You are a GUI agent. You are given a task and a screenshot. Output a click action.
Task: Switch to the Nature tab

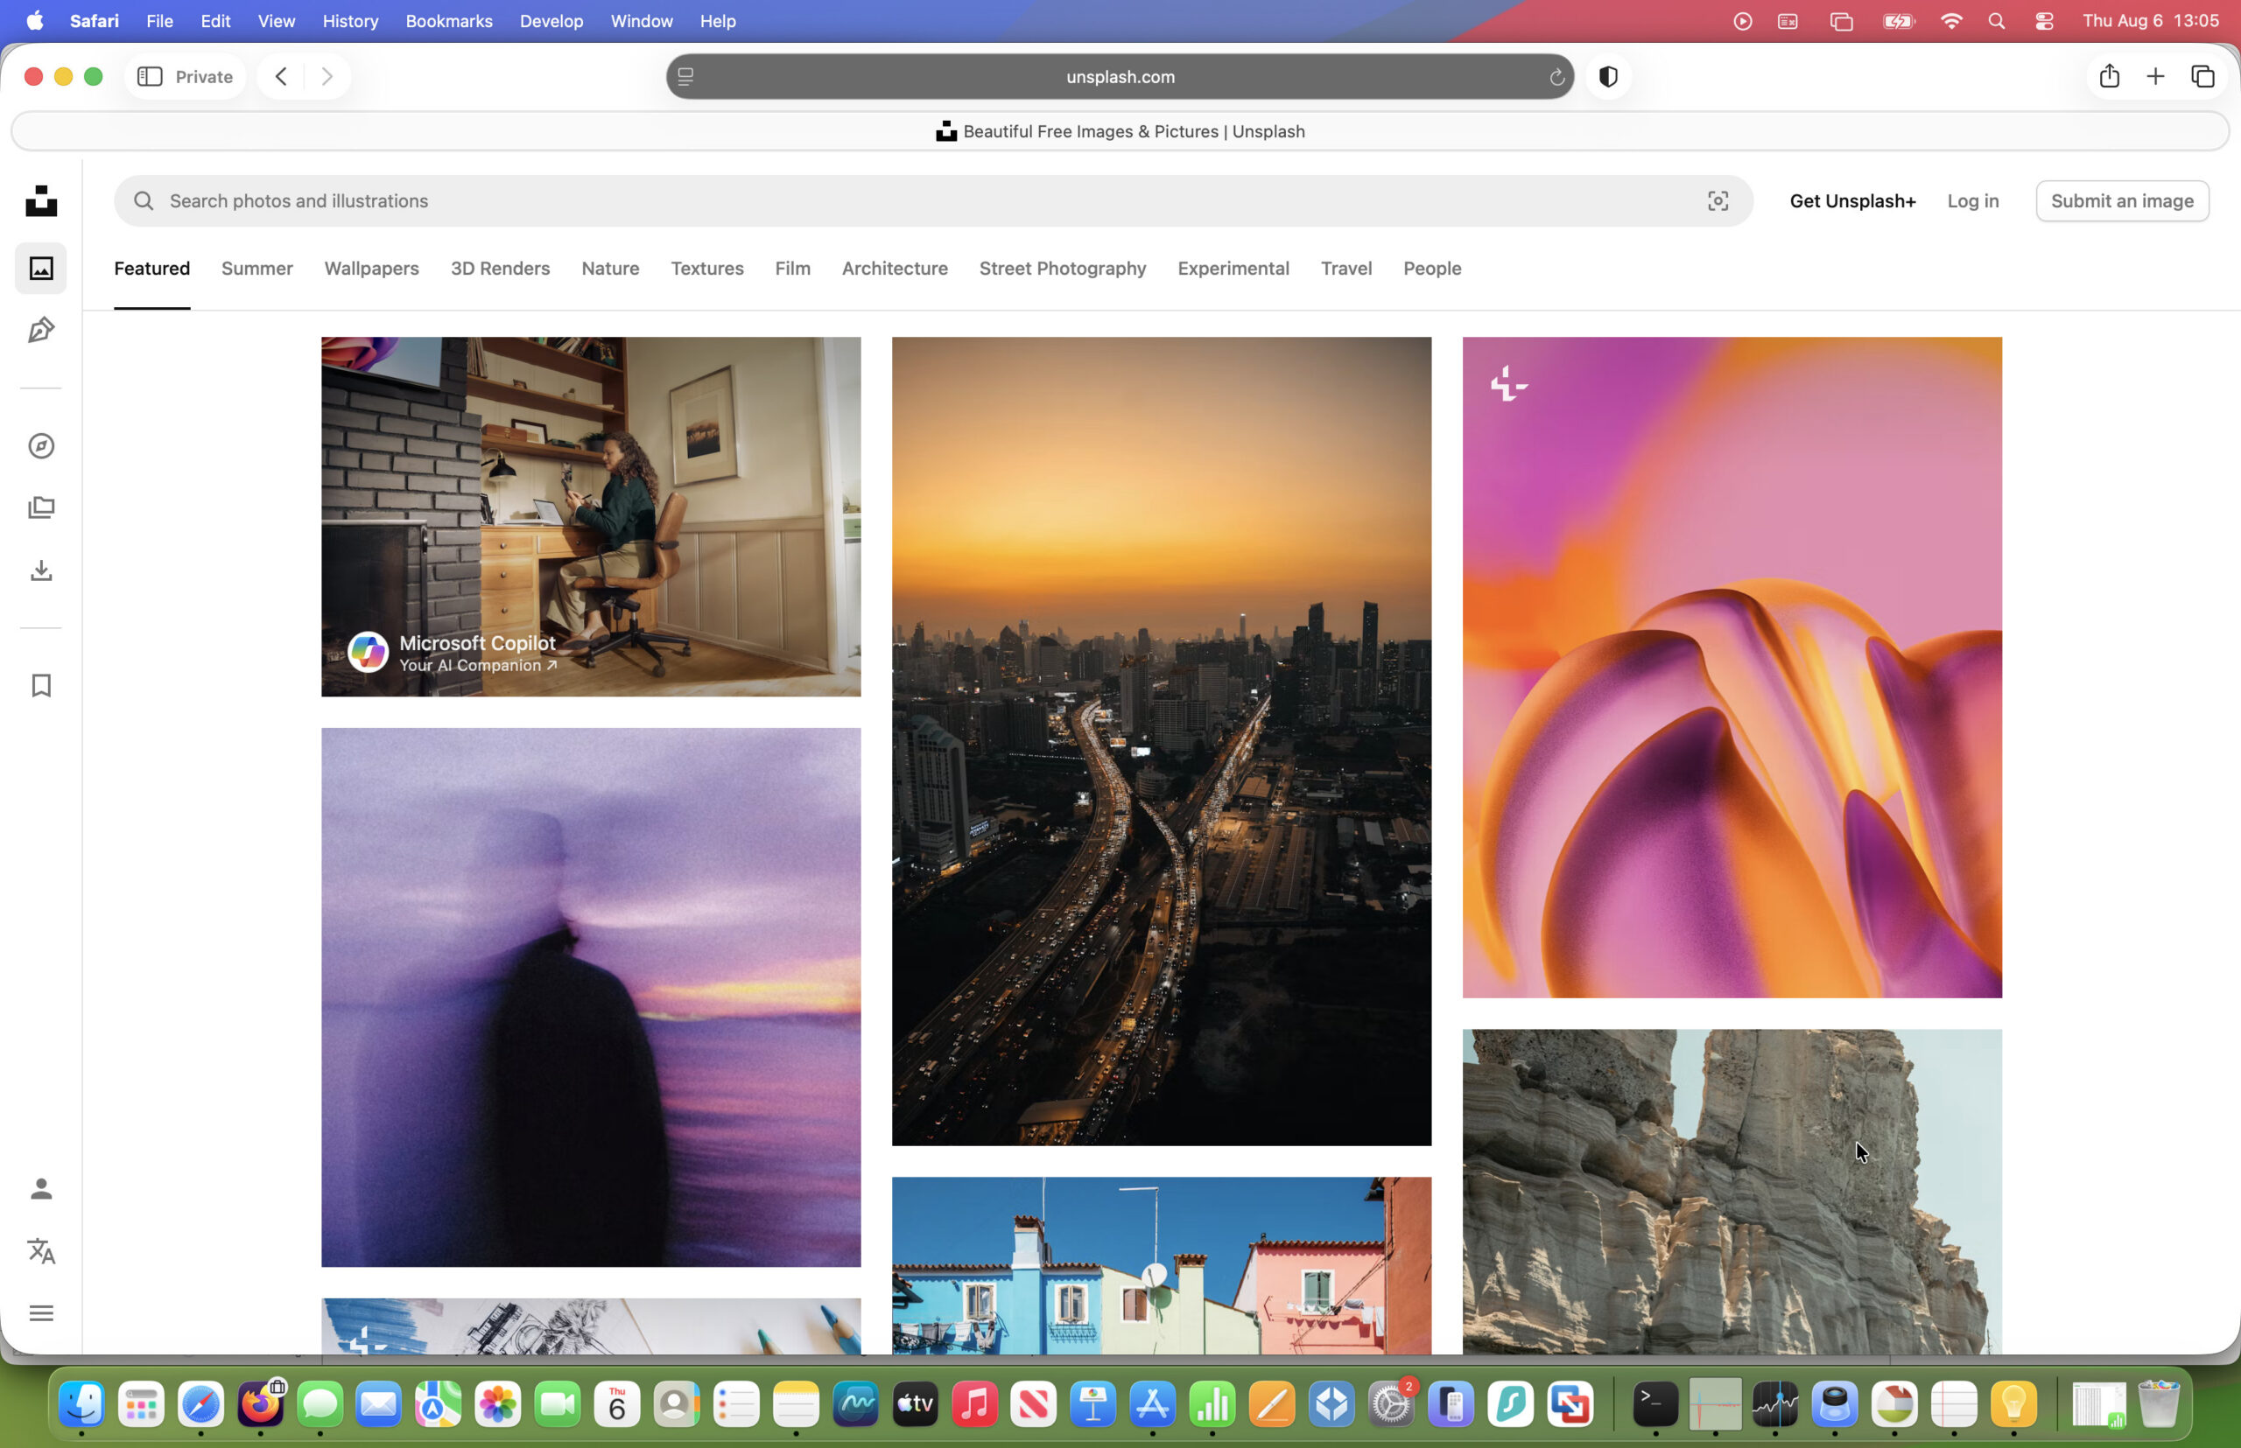pos(609,268)
